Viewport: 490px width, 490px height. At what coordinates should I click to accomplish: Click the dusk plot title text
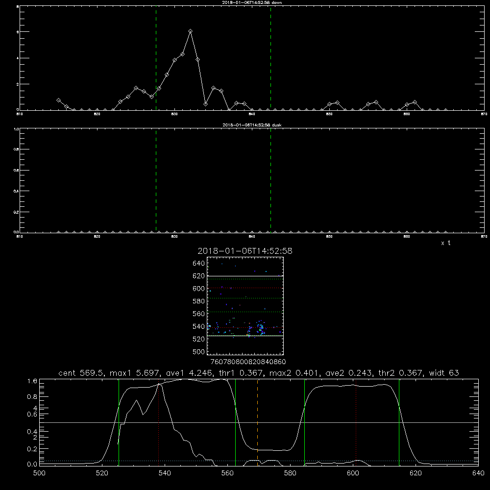(x=252, y=125)
